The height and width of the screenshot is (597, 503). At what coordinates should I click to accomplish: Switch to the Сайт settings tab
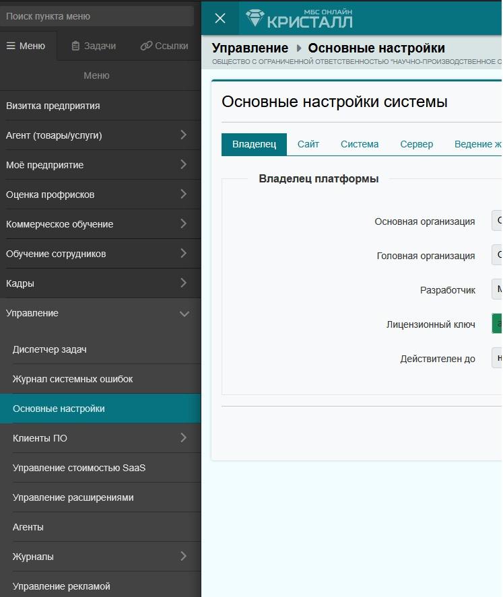(308, 144)
